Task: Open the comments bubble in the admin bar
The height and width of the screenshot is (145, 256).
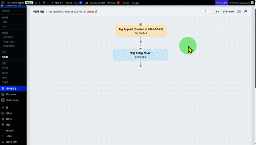Action: (45, 3)
